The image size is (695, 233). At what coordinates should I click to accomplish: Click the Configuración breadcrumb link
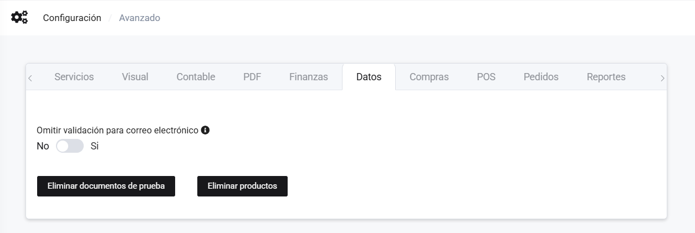pos(72,18)
